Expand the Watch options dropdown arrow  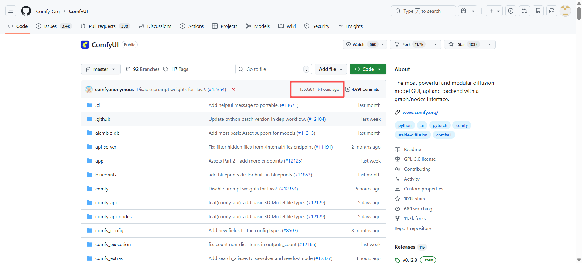pyautogui.click(x=383, y=44)
